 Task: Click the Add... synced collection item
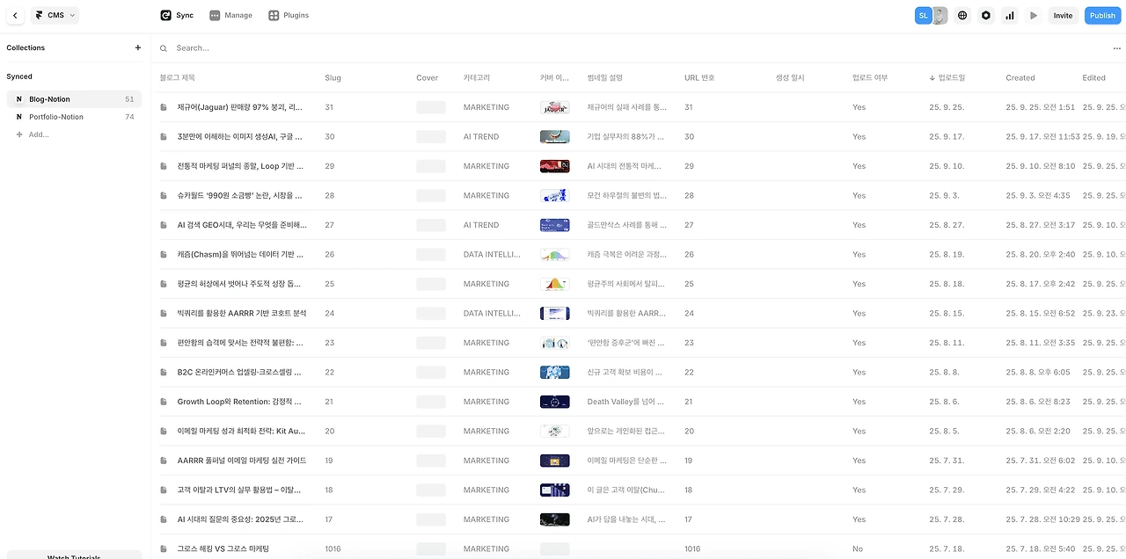tap(33, 134)
